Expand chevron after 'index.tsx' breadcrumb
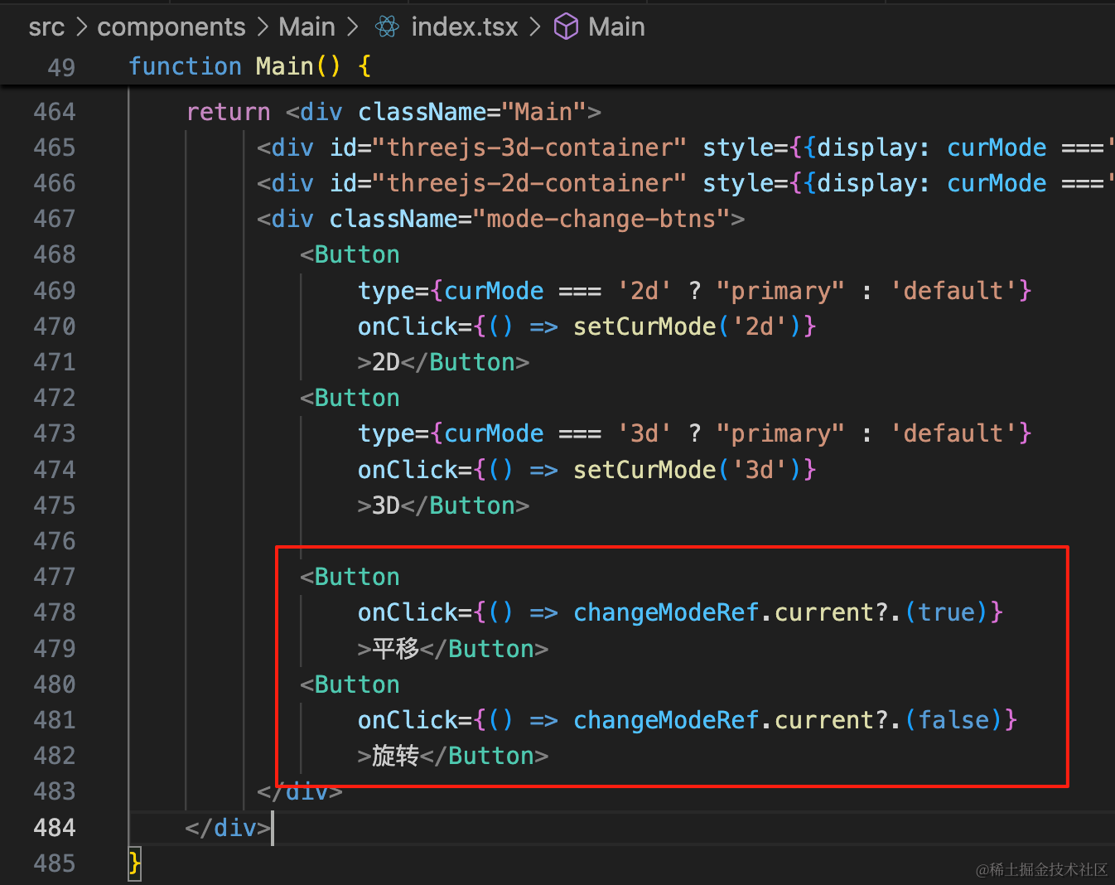 [535, 27]
